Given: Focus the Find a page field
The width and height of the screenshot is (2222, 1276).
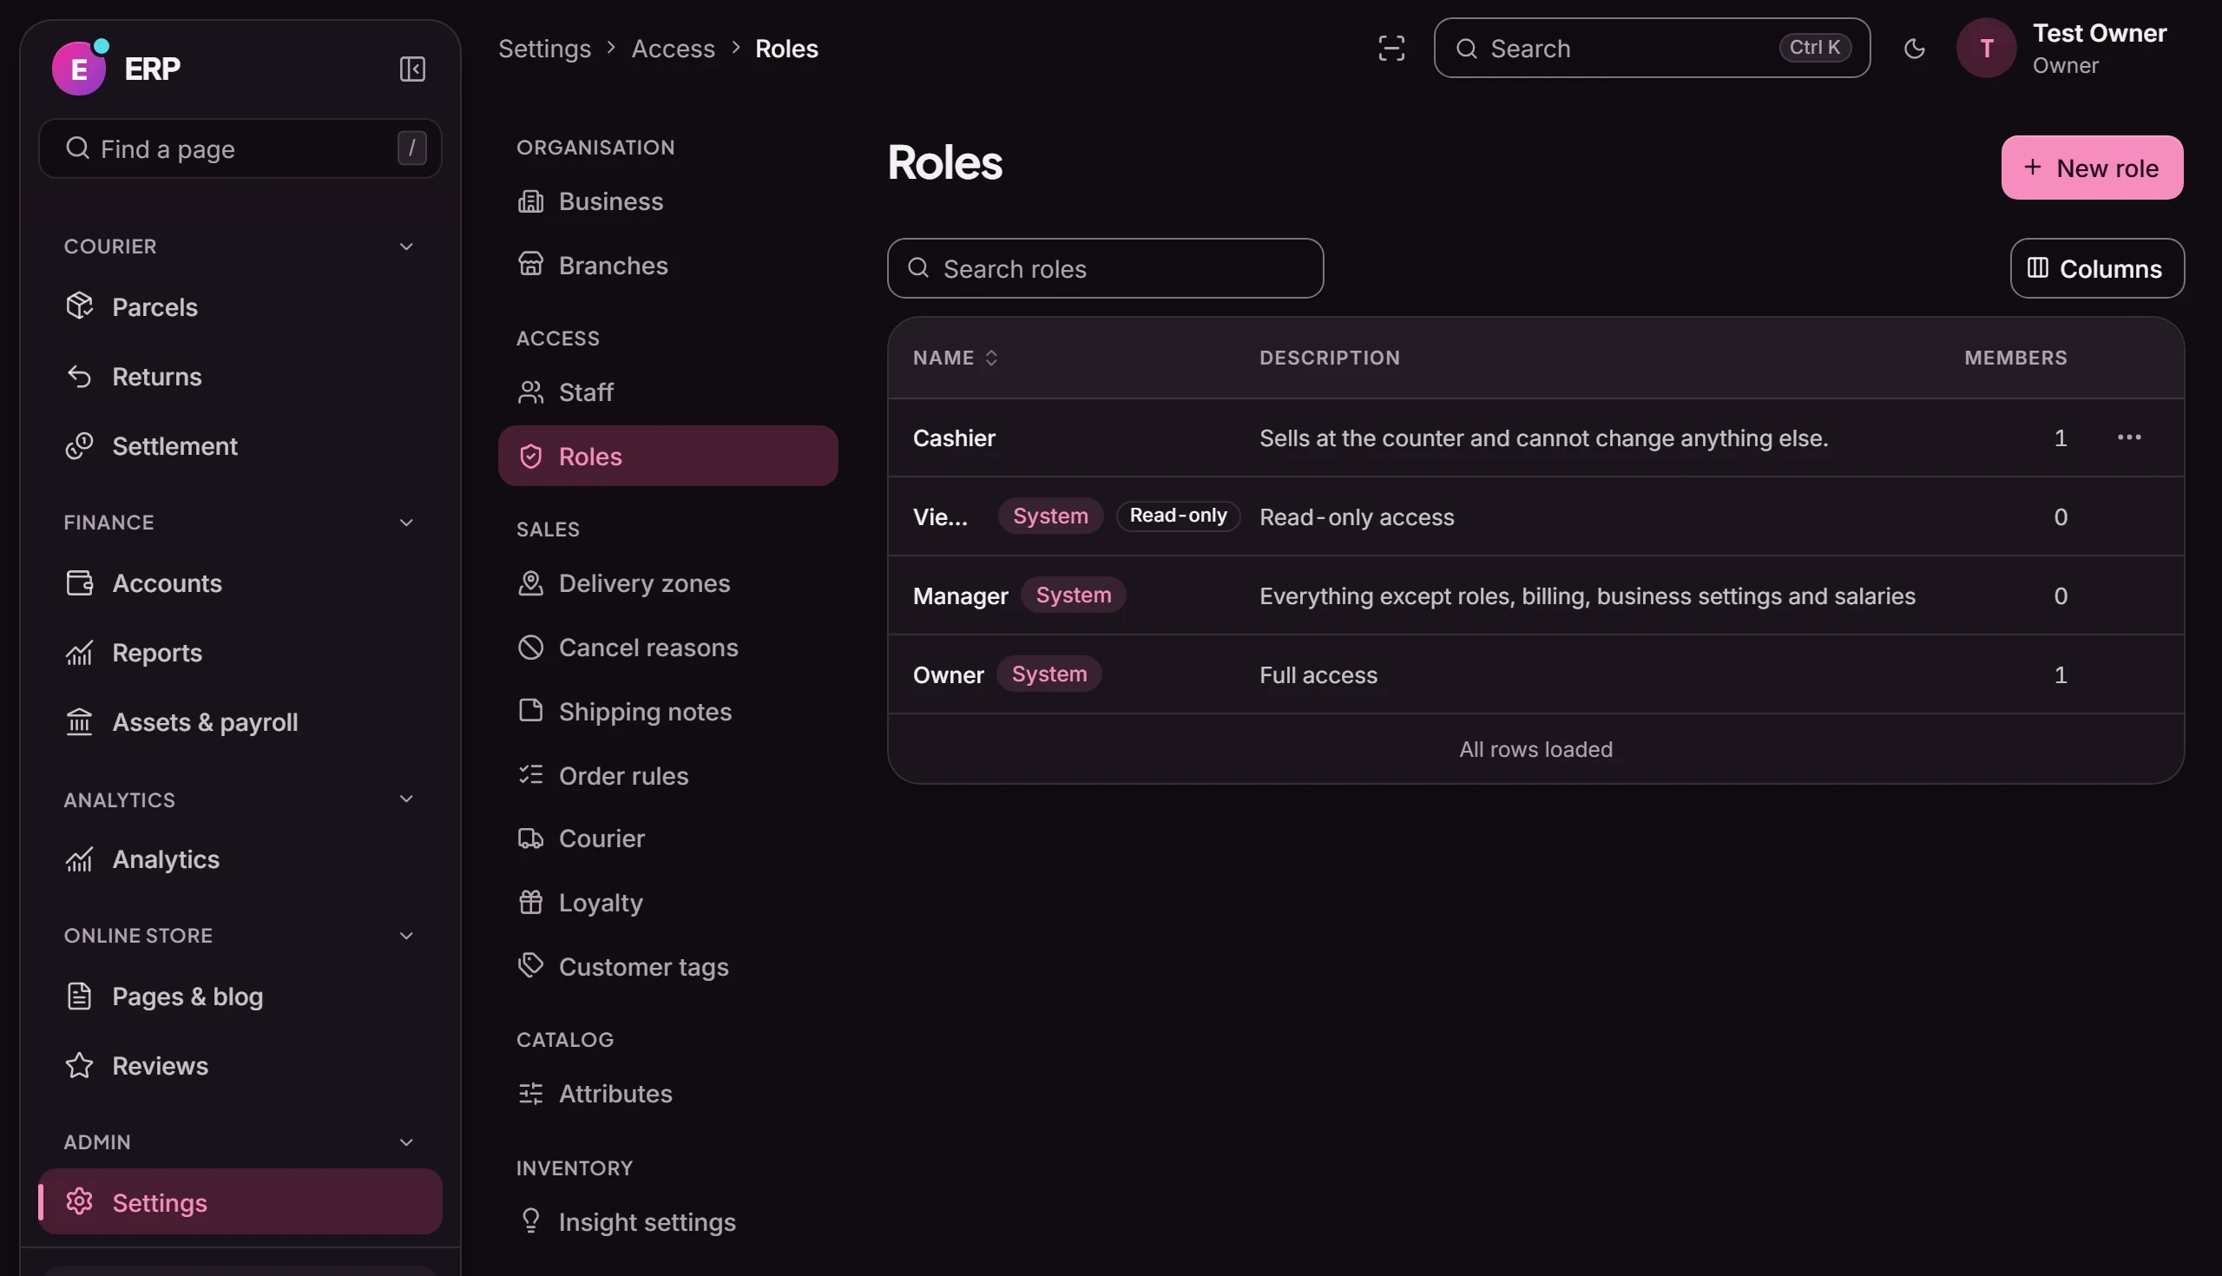Looking at the screenshot, I should pos(240,149).
